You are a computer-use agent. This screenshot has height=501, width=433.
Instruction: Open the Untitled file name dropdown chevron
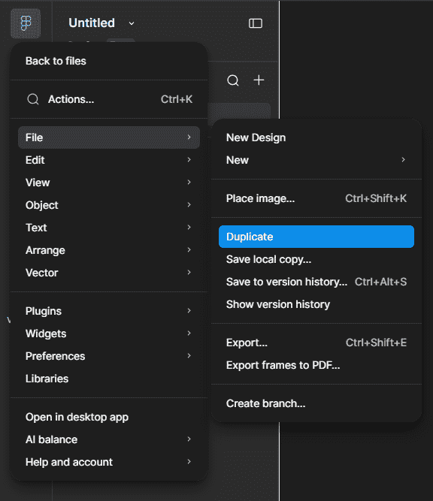pyautogui.click(x=132, y=23)
